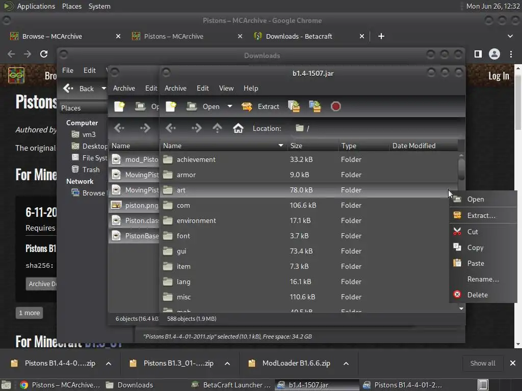Open the View menu of b1.4-1507.jar
This screenshot has width=522, height=391.
(226, 88)
